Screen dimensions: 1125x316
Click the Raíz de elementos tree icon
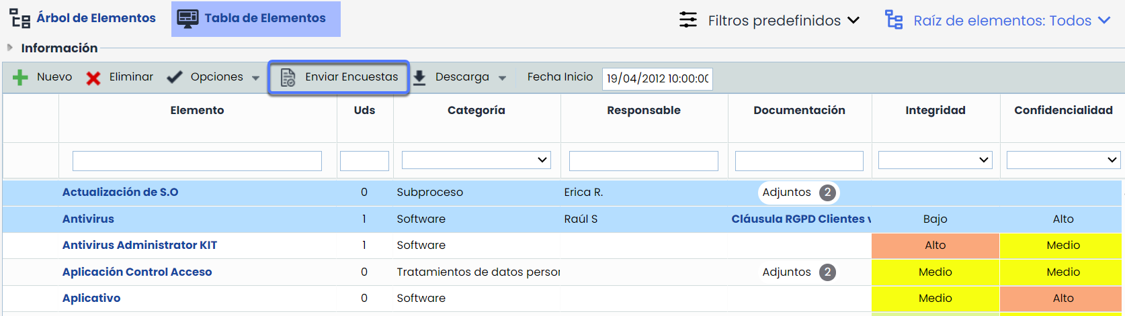(894, 20)
